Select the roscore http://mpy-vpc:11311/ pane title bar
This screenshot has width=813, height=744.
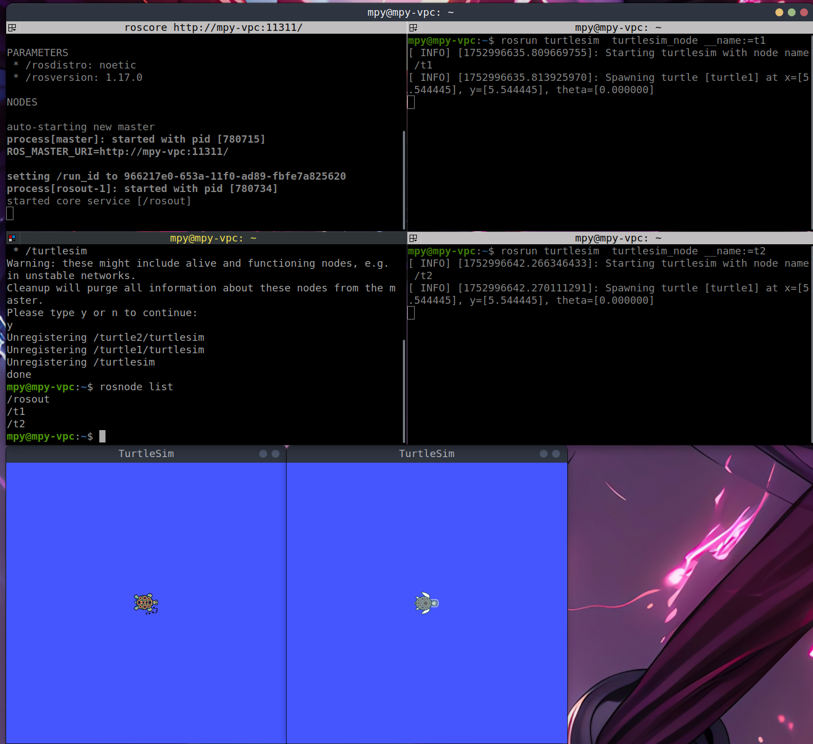pyautogui.click(x=213, y=28)
